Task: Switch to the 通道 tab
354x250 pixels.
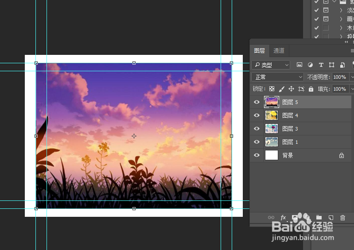Action: click(279, 51)
